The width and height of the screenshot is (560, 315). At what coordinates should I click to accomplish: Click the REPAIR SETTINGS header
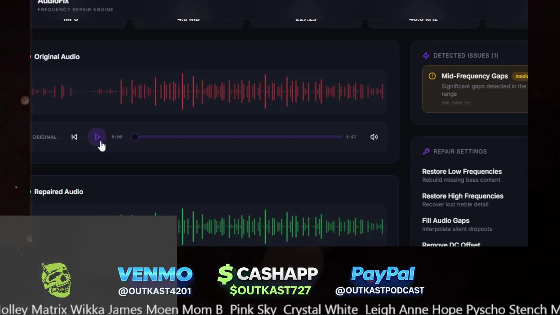[460, 151]
